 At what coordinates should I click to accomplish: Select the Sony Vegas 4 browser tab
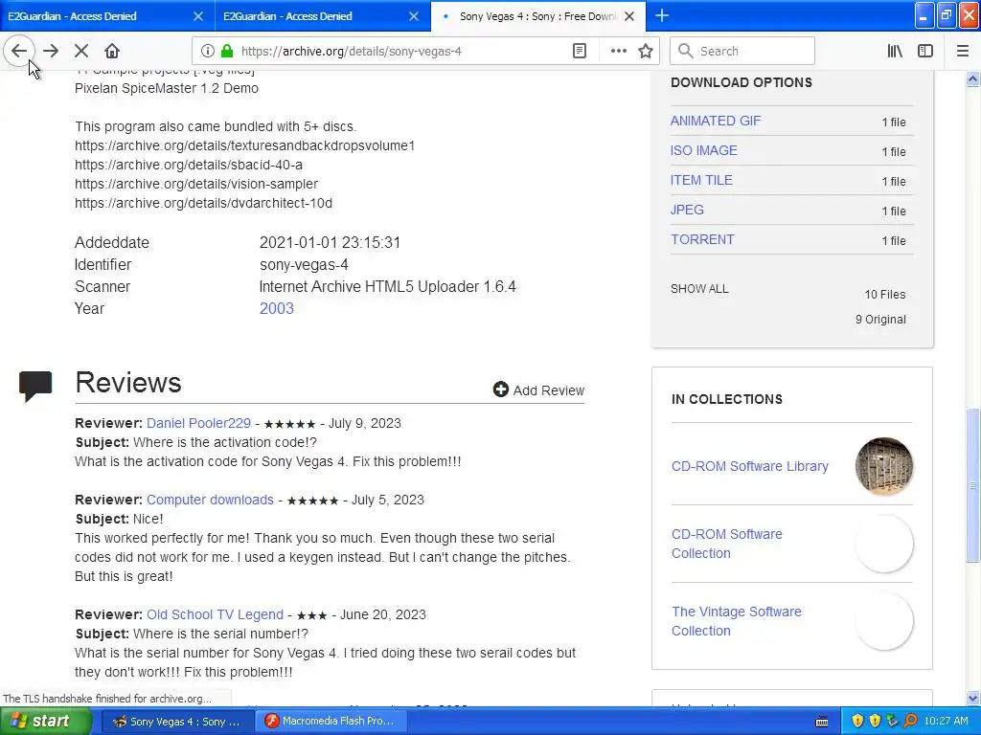coord(538,15)
